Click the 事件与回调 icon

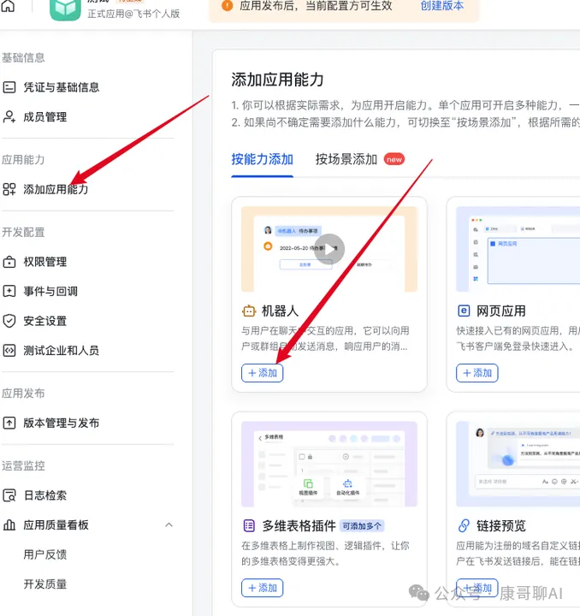[x=9, y=291]
